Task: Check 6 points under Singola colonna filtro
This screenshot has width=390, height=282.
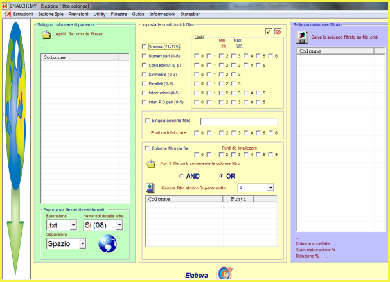Action: click(x=270, y=133)
